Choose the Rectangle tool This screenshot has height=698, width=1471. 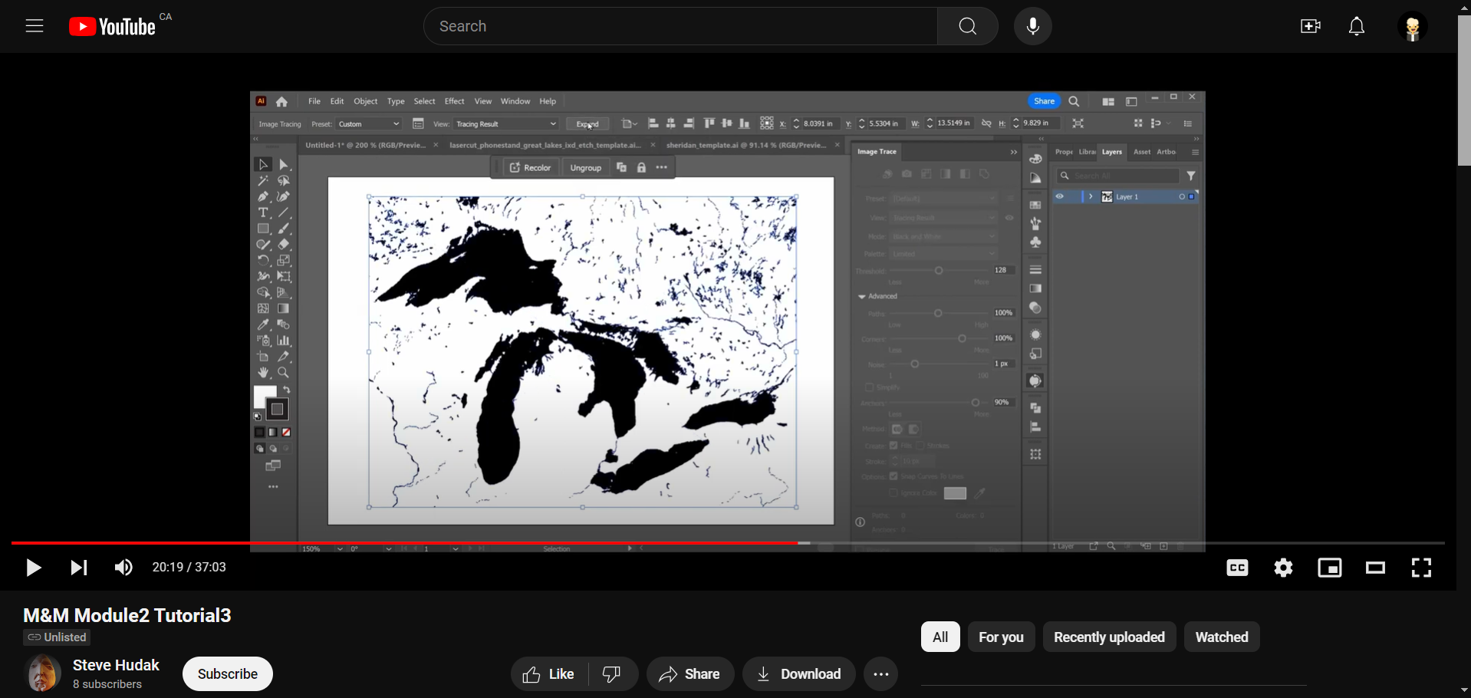coord(264,228)
